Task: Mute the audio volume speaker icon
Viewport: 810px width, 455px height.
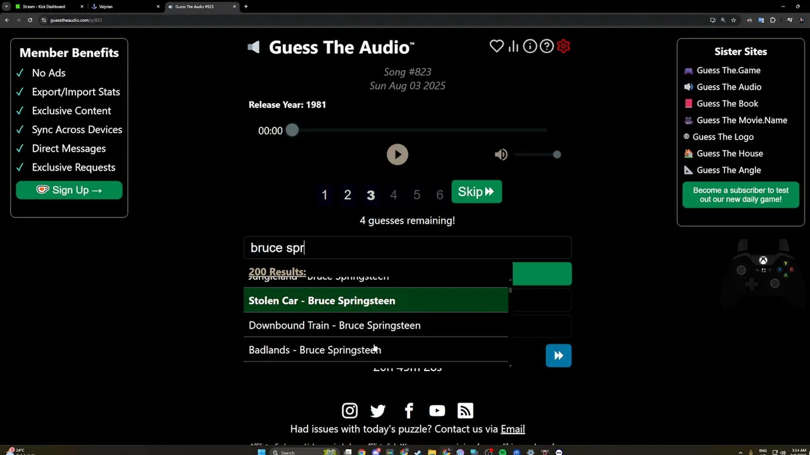Action: point(501,154)
